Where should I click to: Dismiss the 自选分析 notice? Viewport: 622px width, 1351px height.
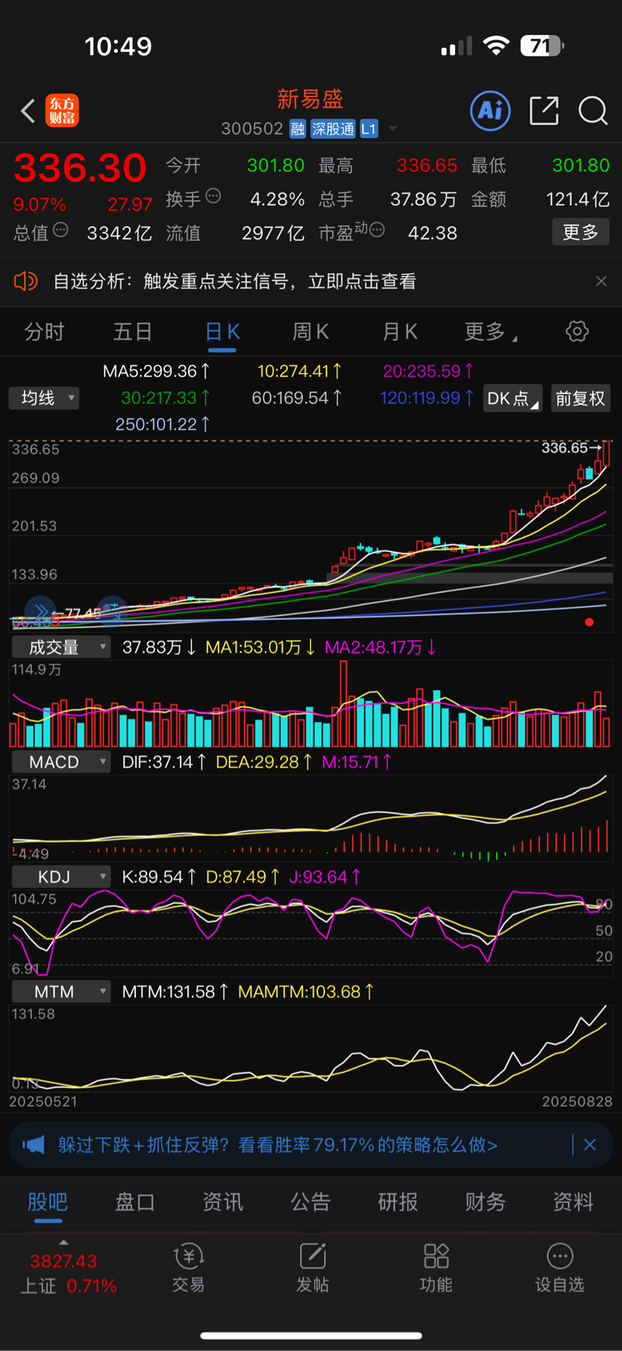[601, 281]
